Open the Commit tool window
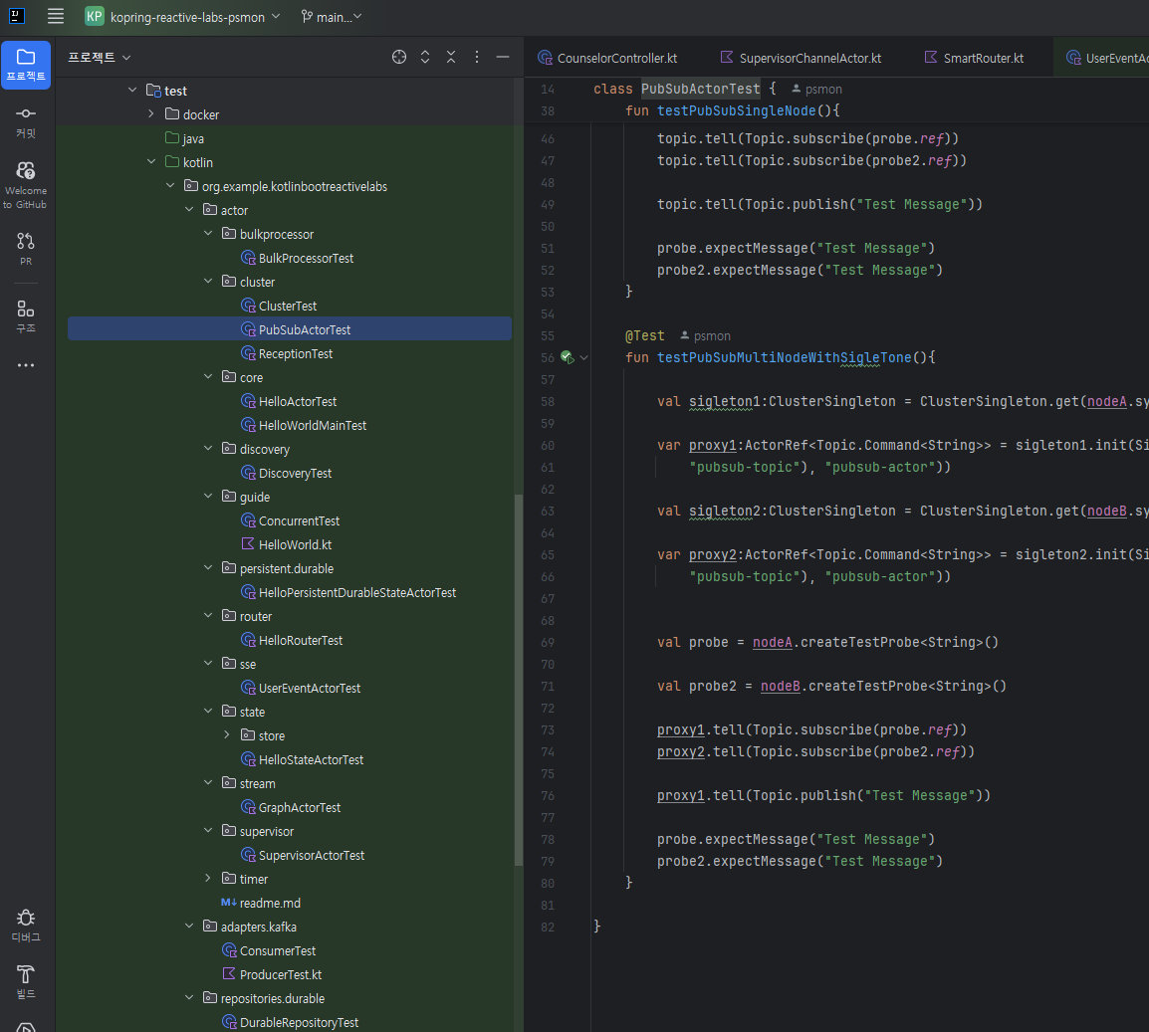 [26, 121]
